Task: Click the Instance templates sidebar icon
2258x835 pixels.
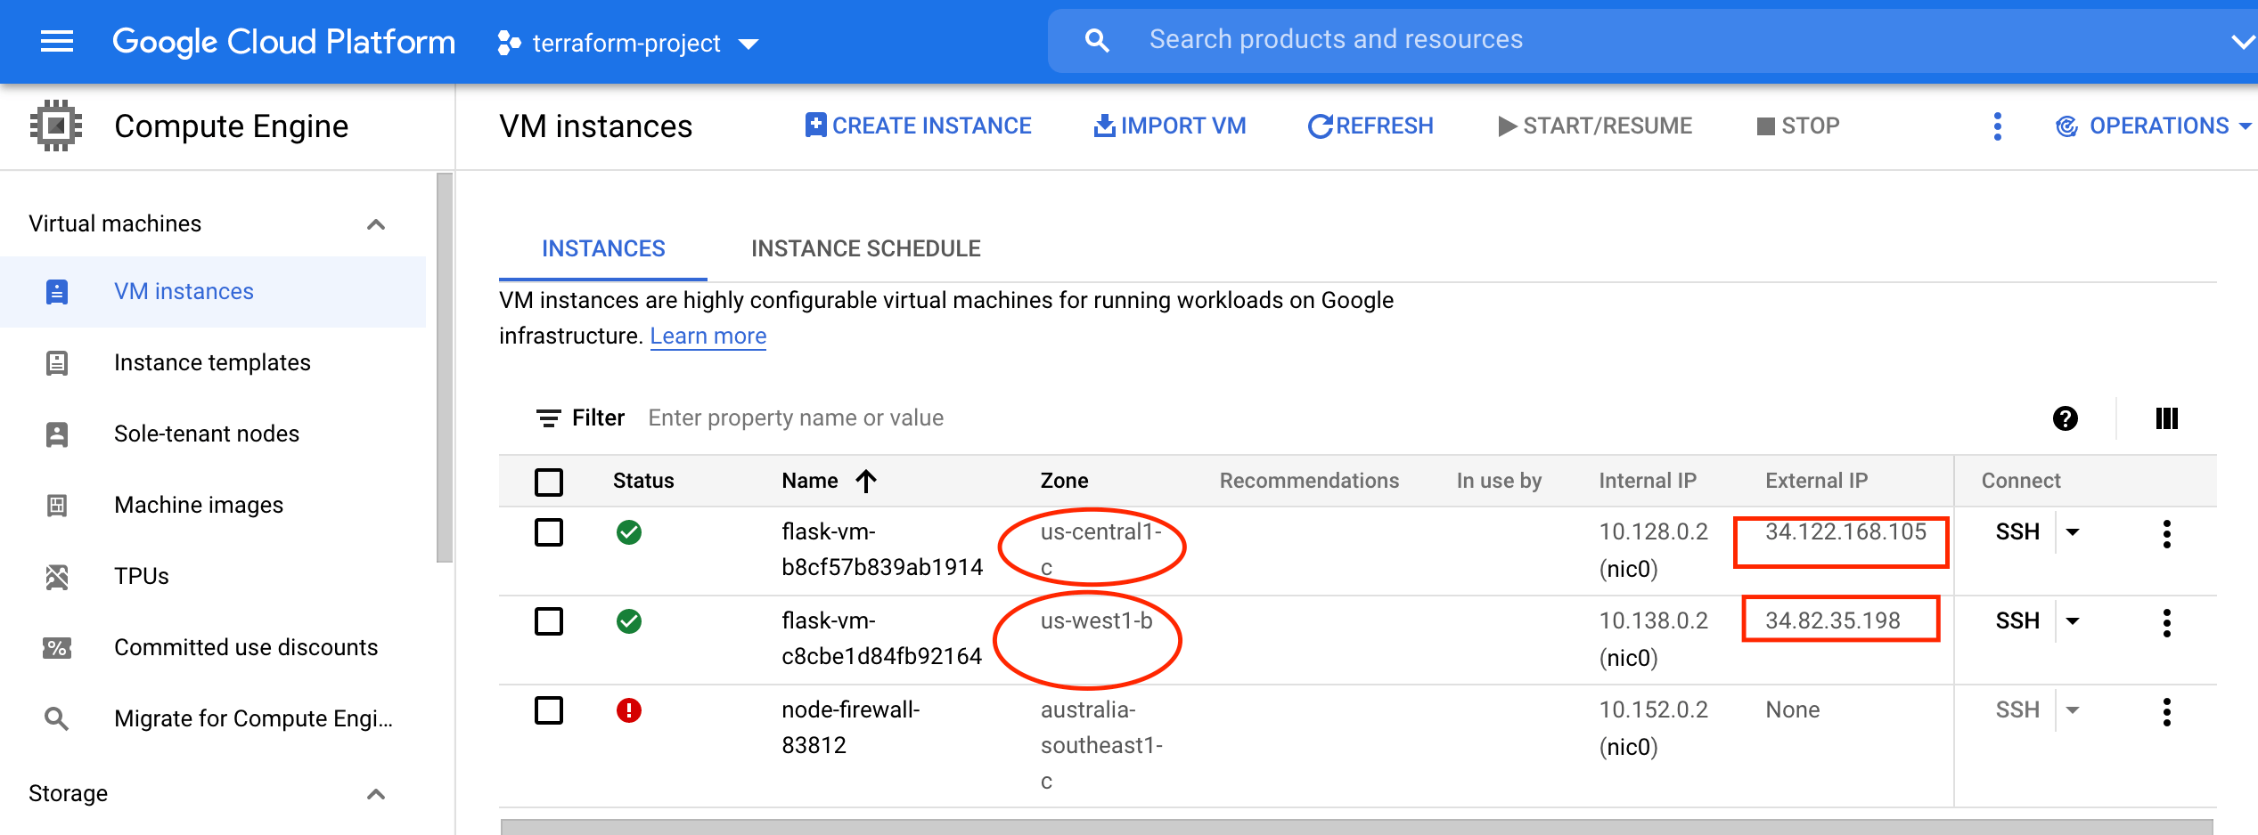Action: point(57,362)
